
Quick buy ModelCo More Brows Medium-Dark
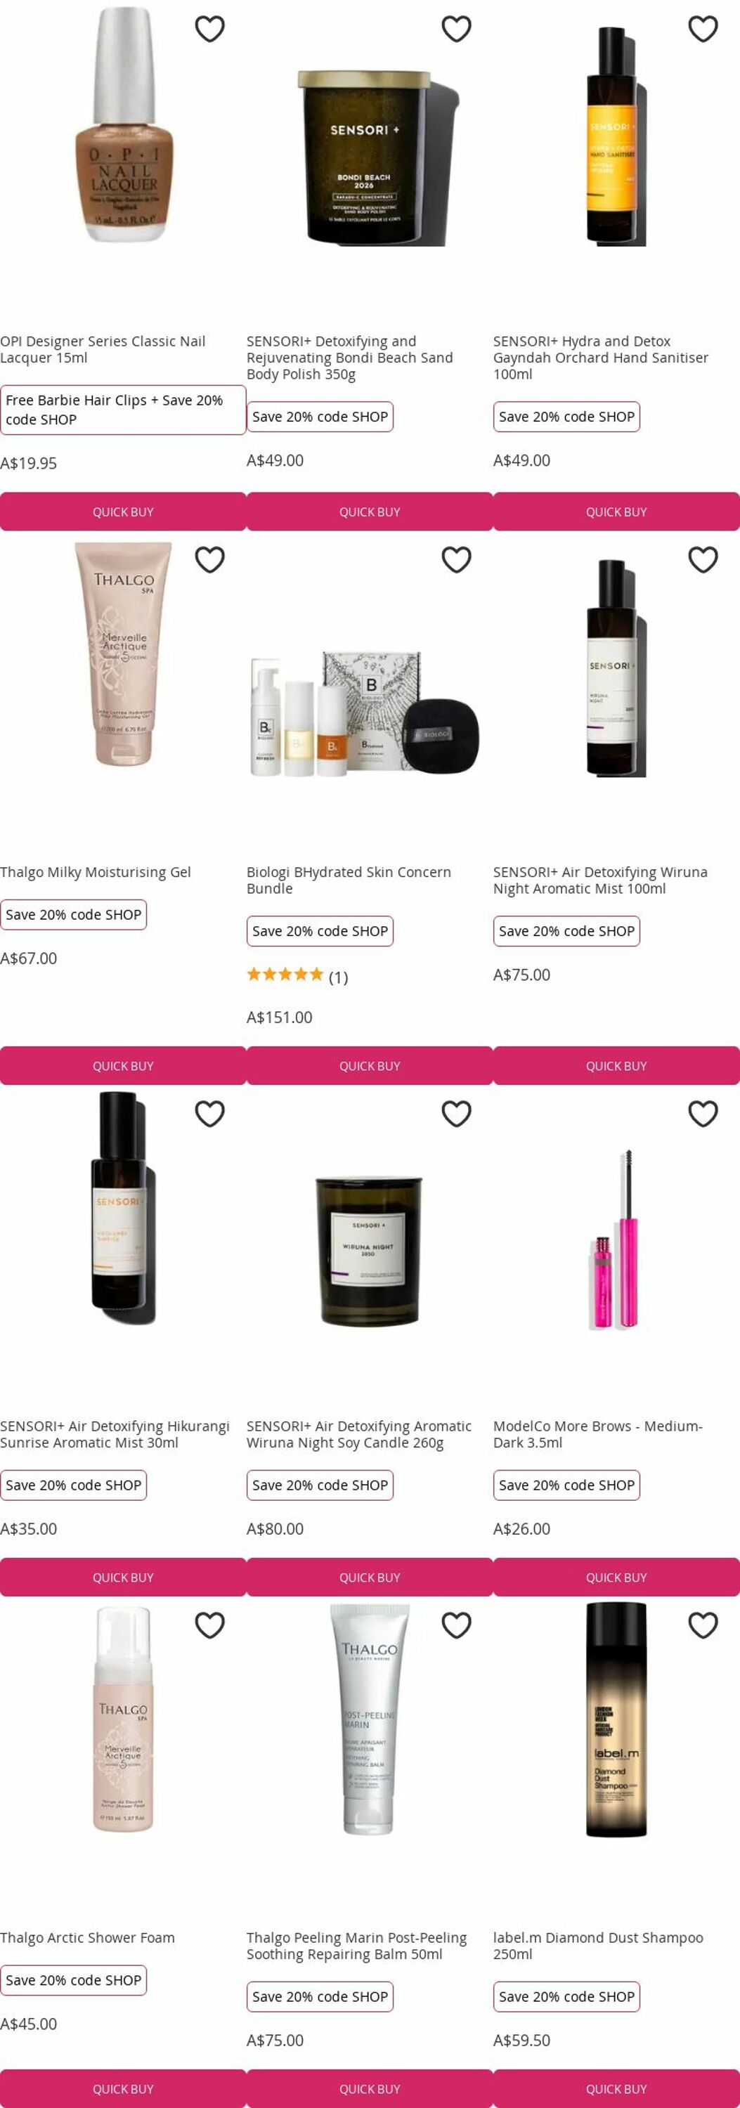pos(616,1577)
